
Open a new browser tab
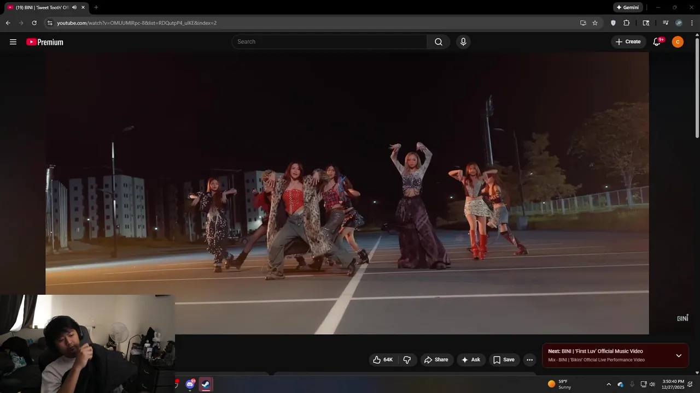coord(96,8)
